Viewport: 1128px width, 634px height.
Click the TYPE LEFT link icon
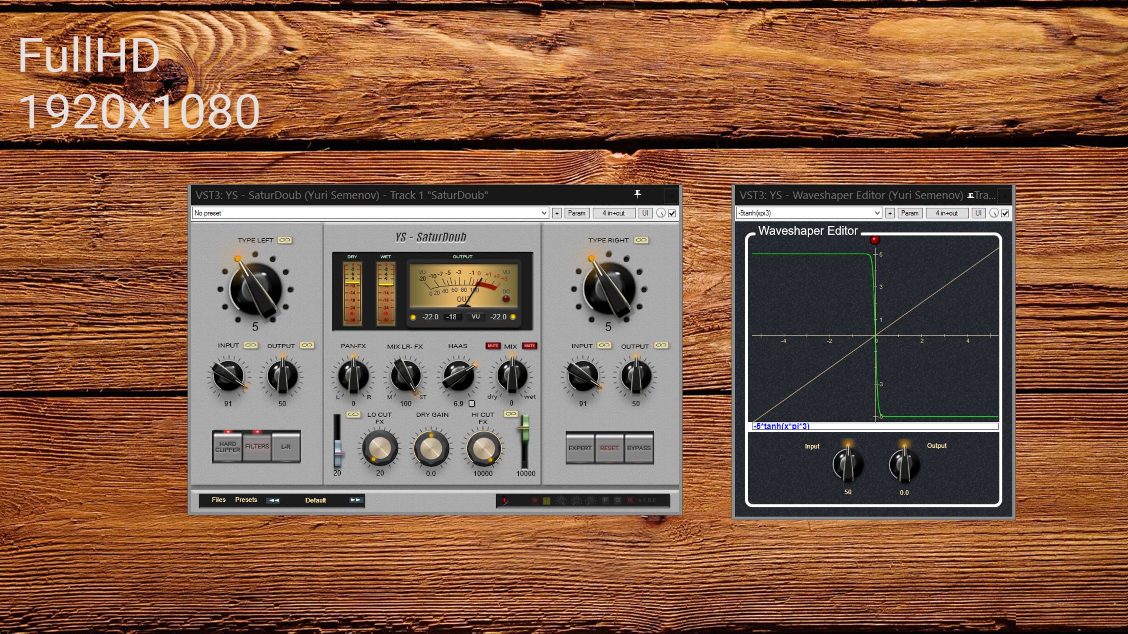[285, 240]
